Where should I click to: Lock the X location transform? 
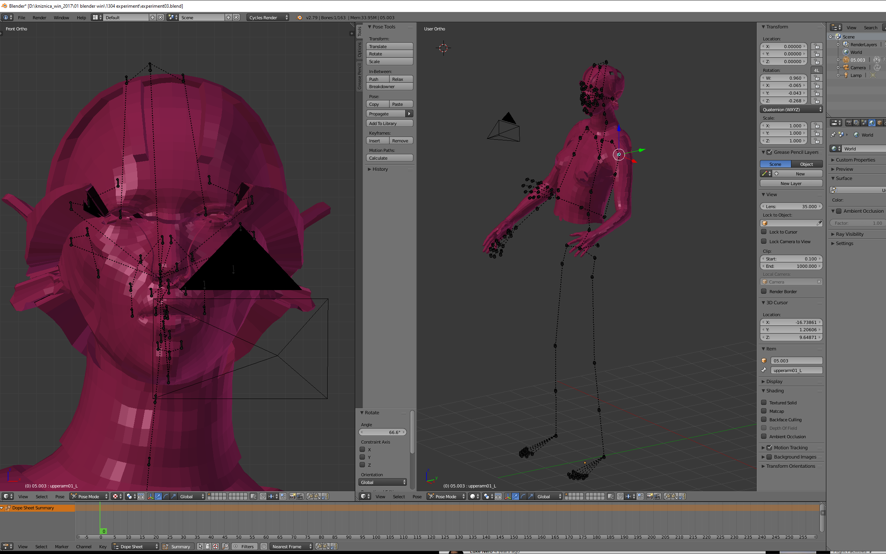click(x=816, y=47)
